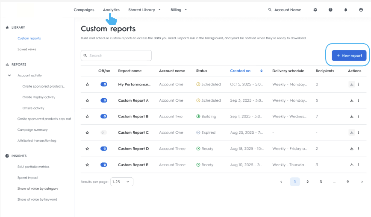Viewport: 371px width, 217px height.
Task: Click the user profile icon in header
Action: pyautogui.click(x=361, y=10)
